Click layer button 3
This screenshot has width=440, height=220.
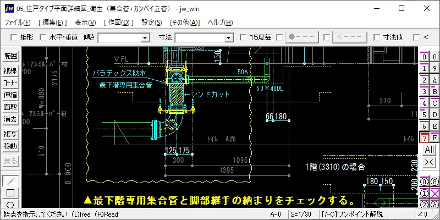(x=425, y=92)
